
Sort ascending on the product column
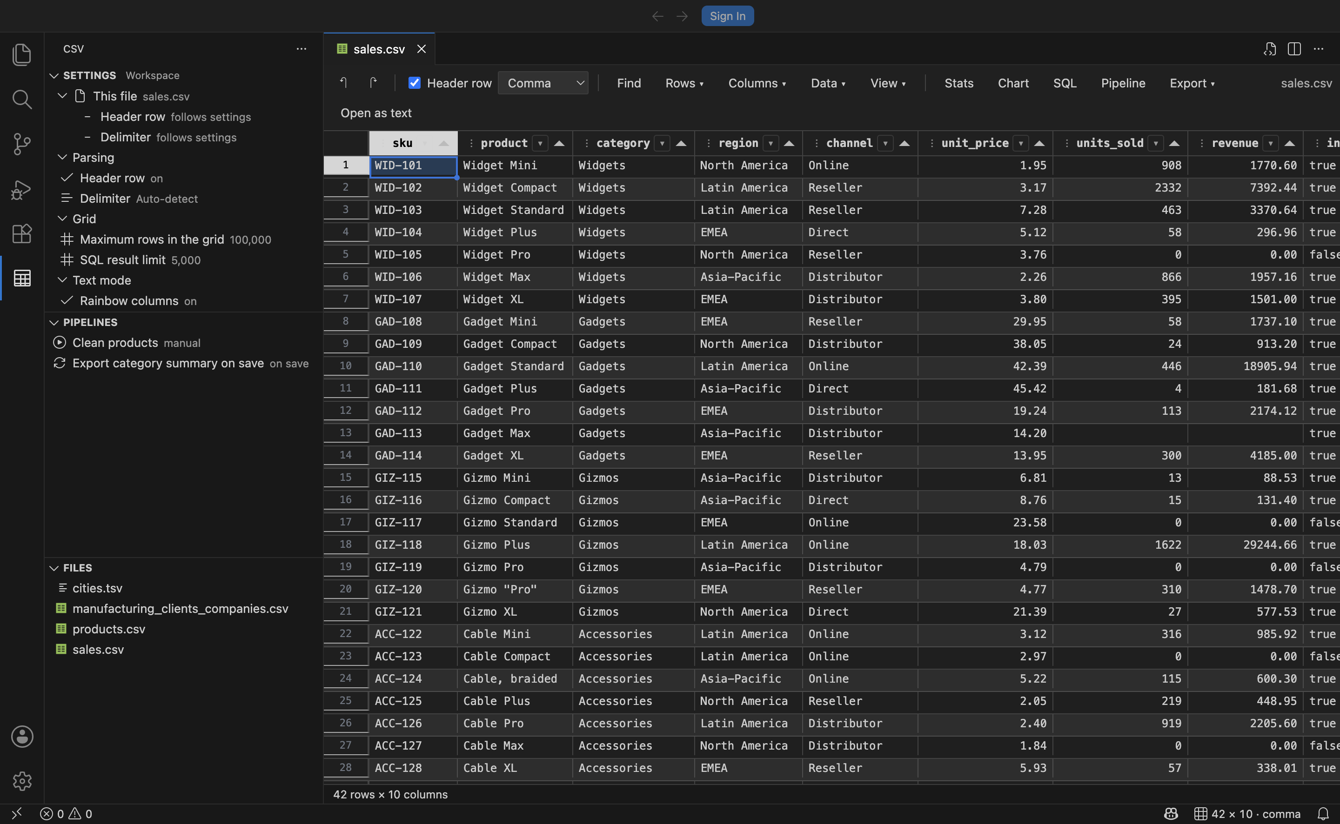pos(559,143)
